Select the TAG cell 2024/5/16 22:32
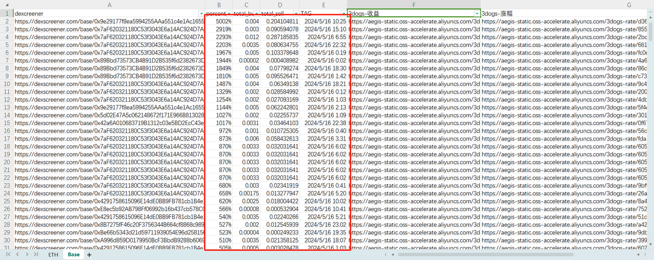 (x=324, y=45)
